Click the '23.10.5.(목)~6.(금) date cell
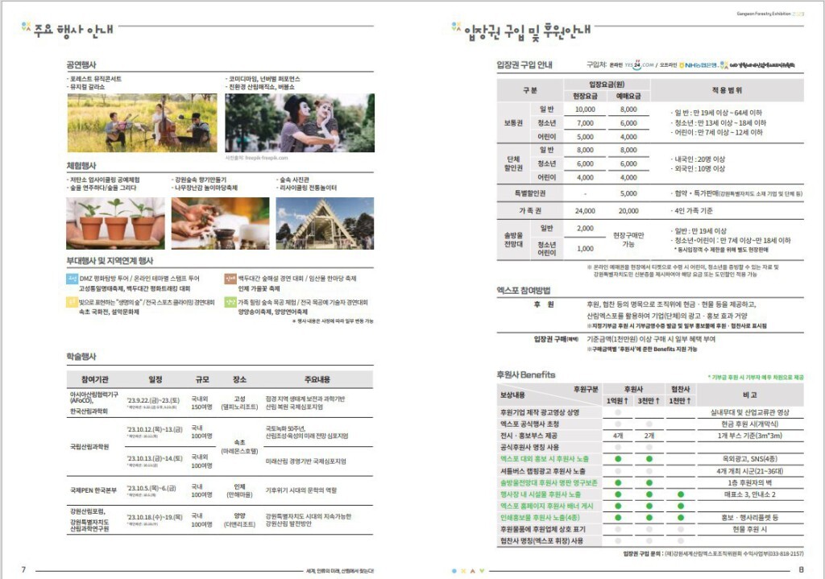The height and width of the screenshot is (579, 825). tap(151, 487)
